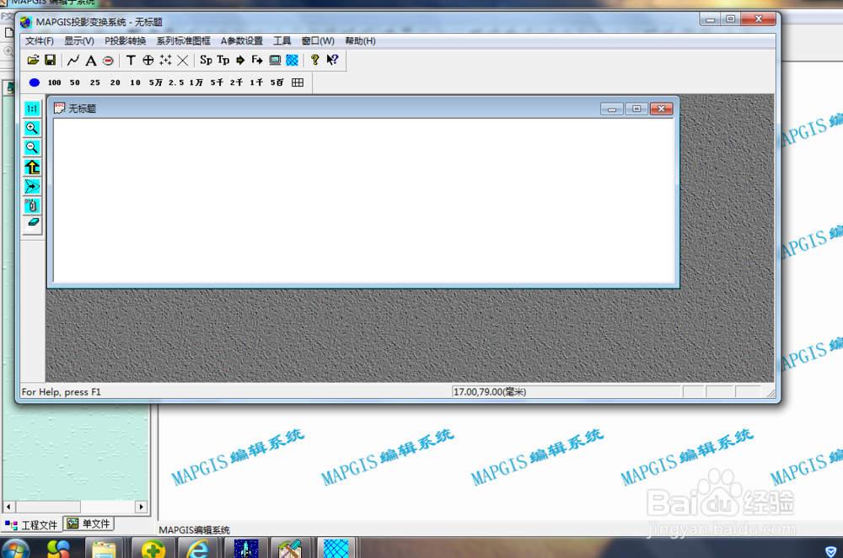Minimize the 无标题 child window
843x558 pixels.
[612, 109]
